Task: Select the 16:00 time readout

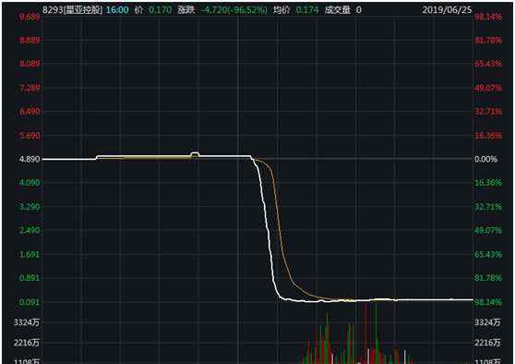Action: click(117, 10)
